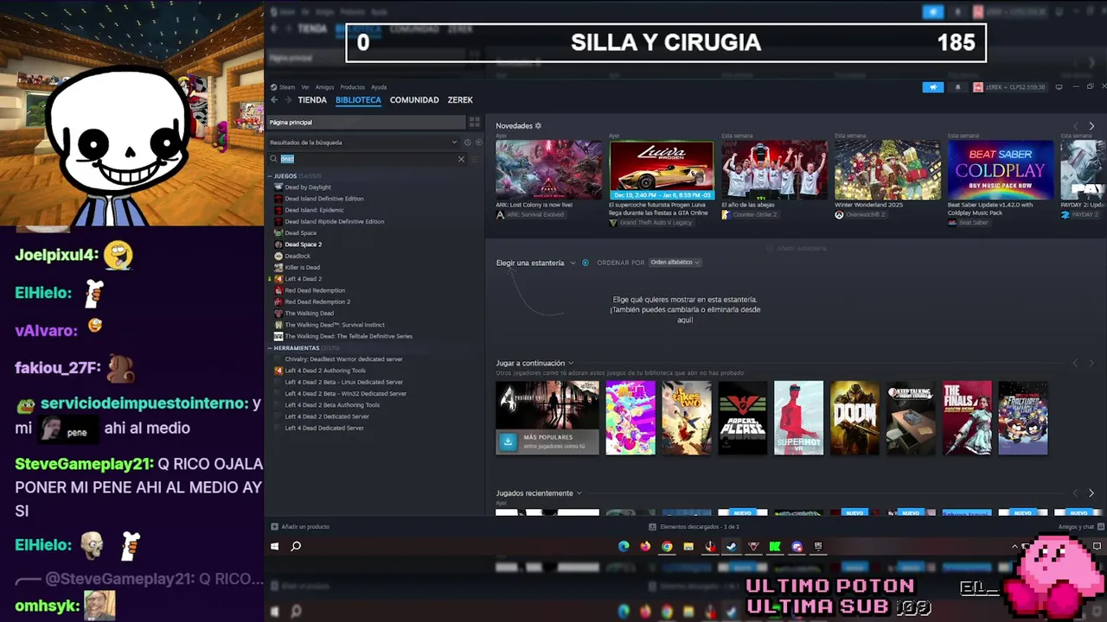This screenshot has height=622, width=1107.
Task: Expand Jugados recientemente shelf menu
Action: 579,493
